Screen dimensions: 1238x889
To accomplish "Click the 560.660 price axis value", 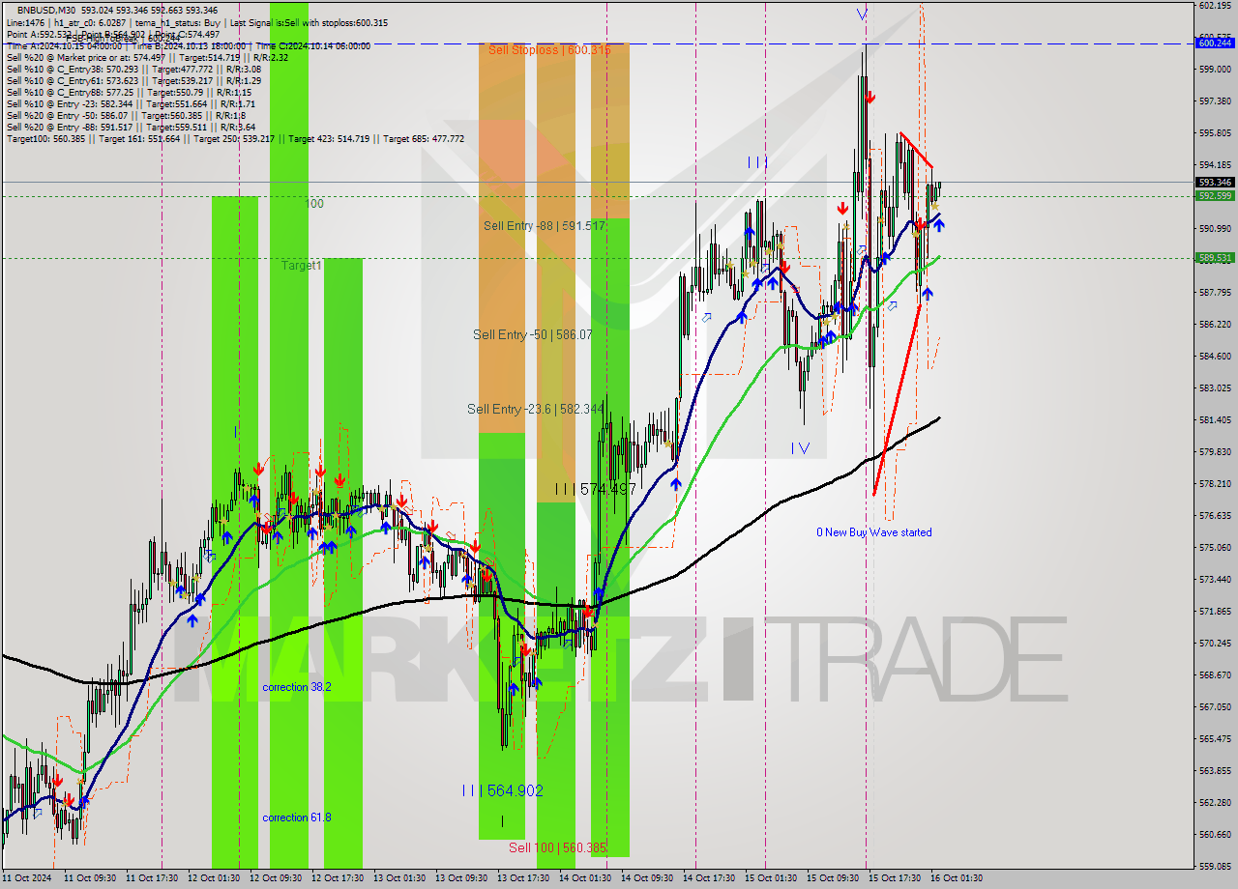I will coord(1215,834).
